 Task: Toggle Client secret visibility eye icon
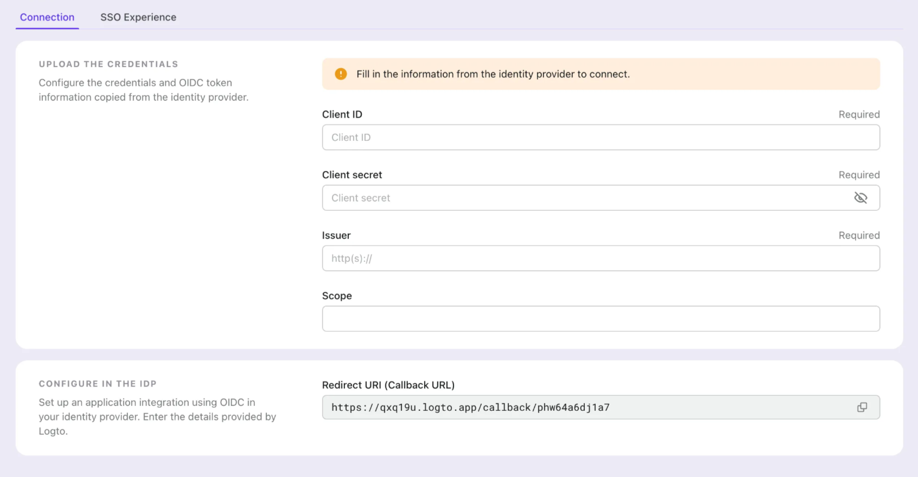pyautogui.click(x=860, y=198)
